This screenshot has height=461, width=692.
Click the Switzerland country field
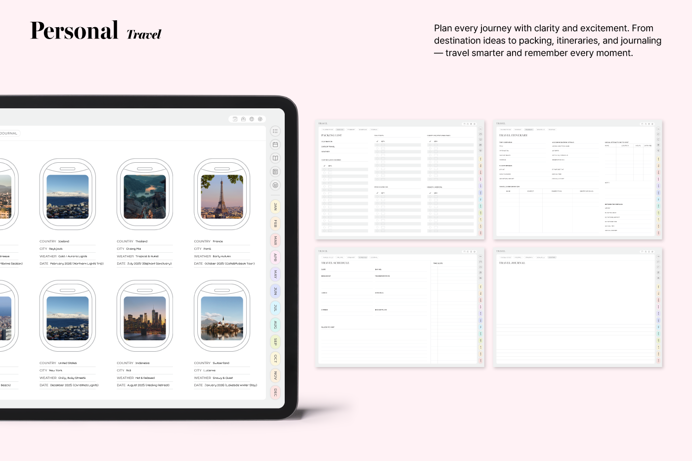coord(221,363)
